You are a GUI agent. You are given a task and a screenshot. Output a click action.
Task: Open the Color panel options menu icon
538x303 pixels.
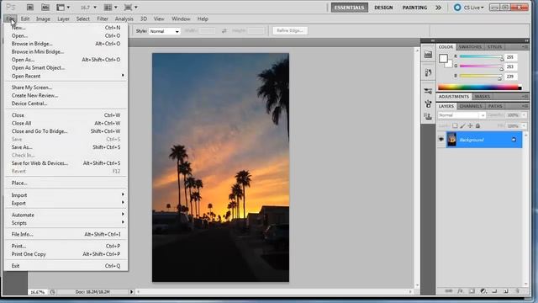[x=525, y=47]
